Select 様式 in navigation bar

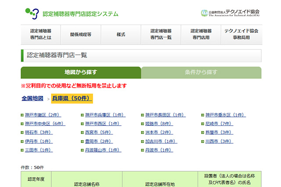coord(121,34)
